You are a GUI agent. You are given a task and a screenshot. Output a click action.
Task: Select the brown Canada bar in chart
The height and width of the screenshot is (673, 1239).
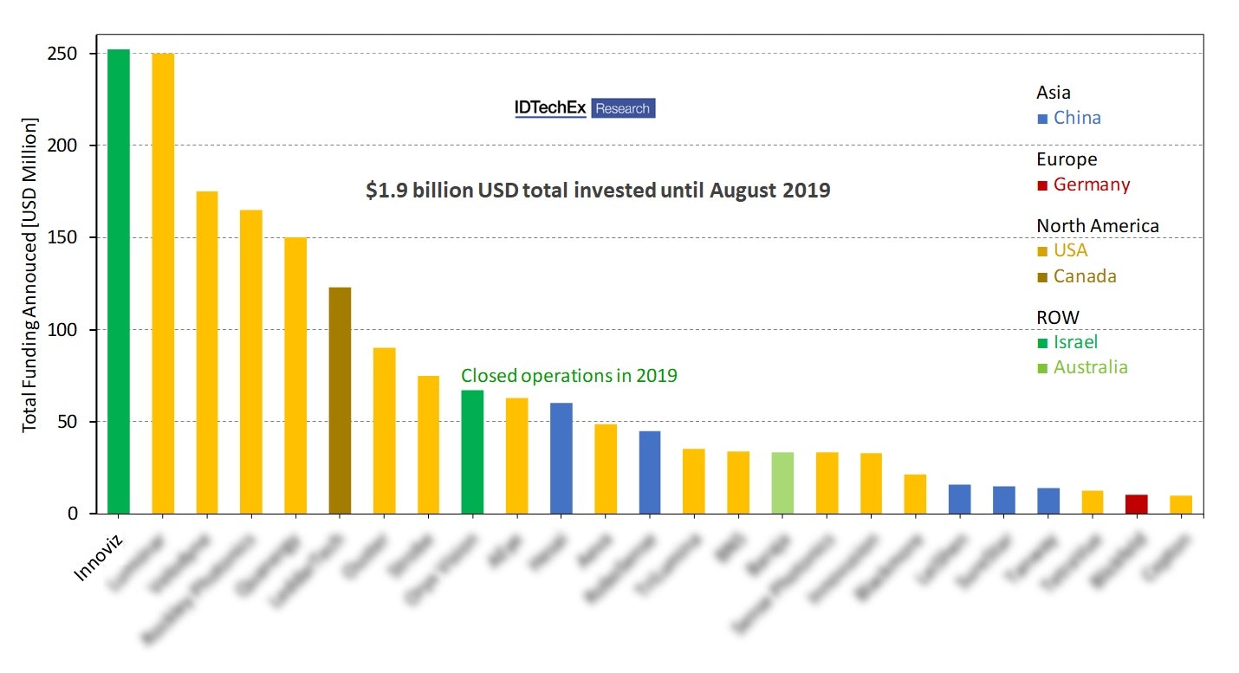tap(340, 400)
